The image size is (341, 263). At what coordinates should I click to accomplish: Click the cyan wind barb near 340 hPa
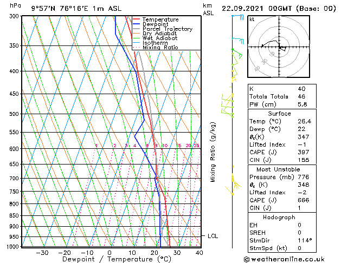click(237, 41)
